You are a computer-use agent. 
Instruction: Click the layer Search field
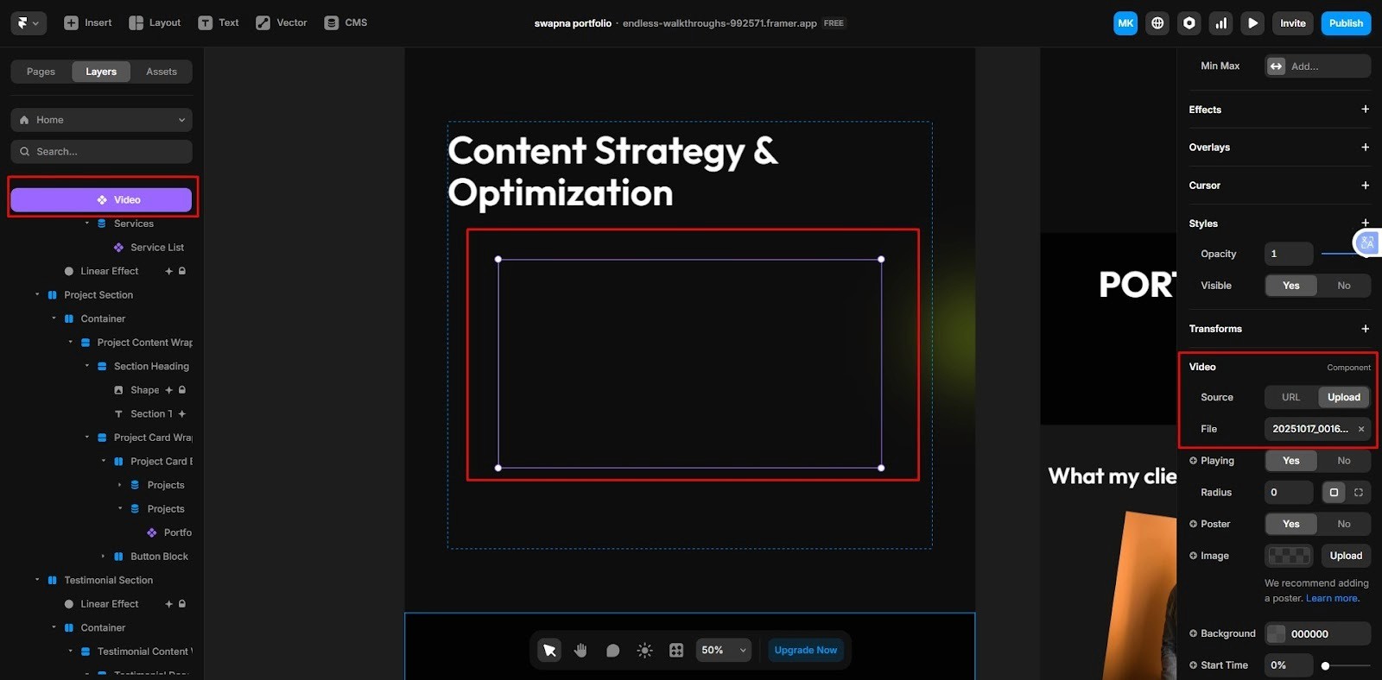click(101, 152)
